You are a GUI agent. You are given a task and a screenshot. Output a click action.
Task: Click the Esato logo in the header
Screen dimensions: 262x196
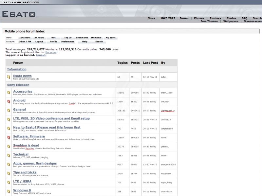19,14
